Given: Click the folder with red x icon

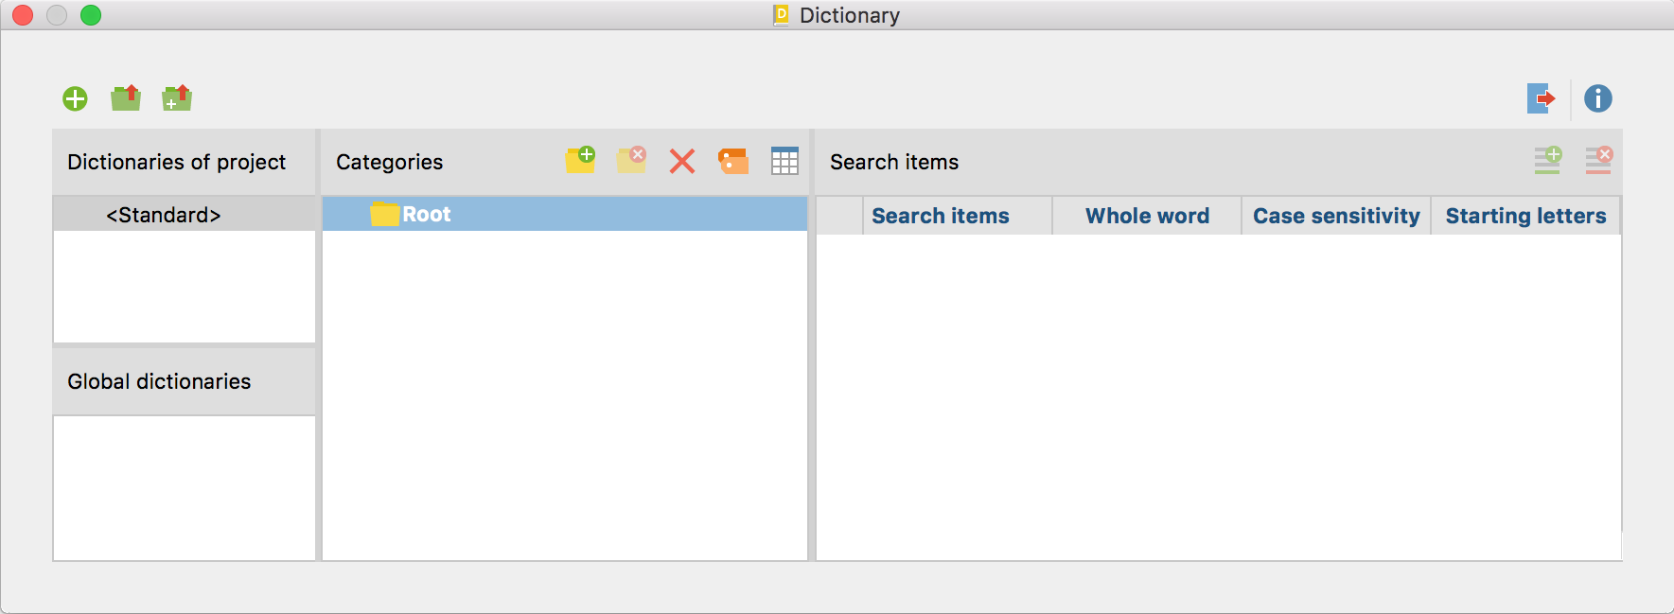Looking at the screenshot, I should click(632, 160).
